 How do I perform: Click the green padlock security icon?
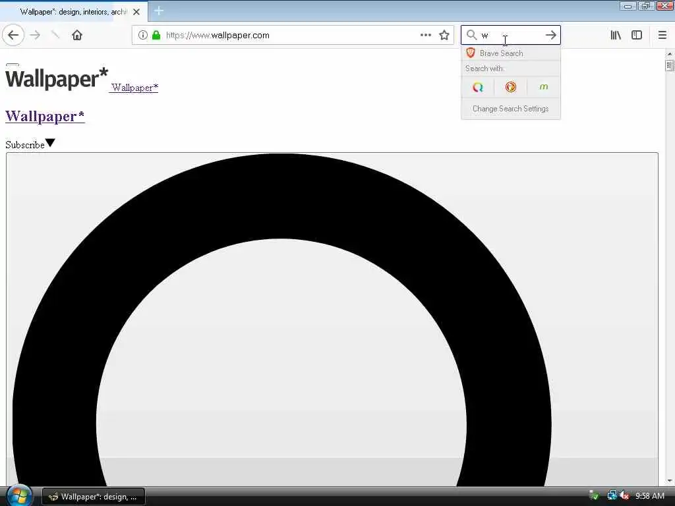156,36
